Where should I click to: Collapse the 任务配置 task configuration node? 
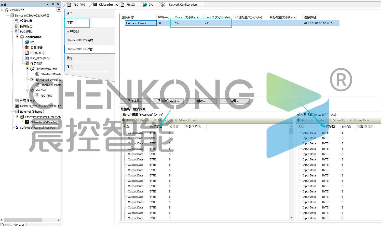[22, 63]
